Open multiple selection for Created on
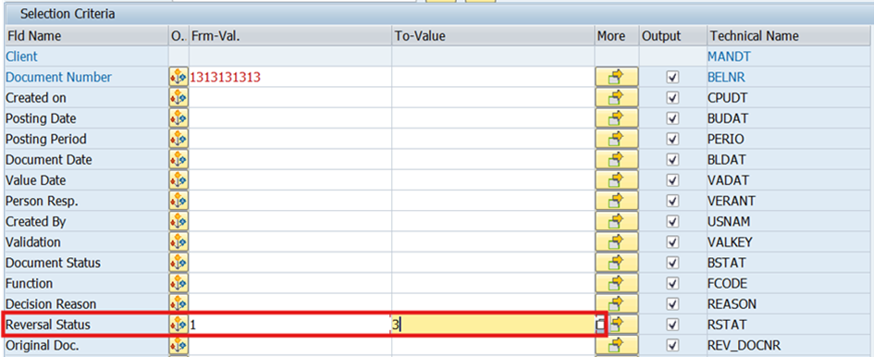The height and width of the screenshot is (357, 874). 617,98
